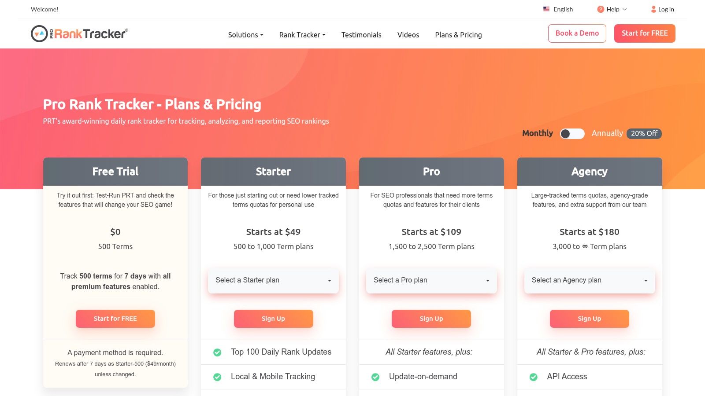The image size is (705, 396).
Task: Click the Log in user icon
Action: tap(653, 9)
